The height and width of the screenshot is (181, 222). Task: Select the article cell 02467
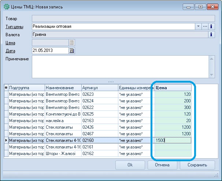[x=100, y=134]
